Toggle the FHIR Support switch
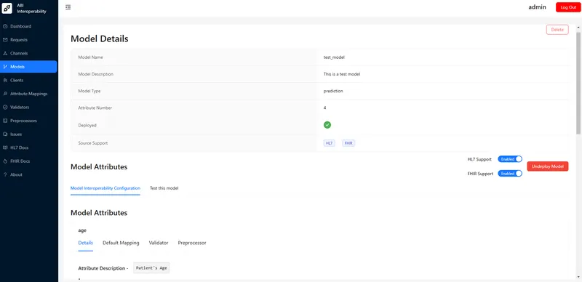Screen dimensions: 582x282 510,173
